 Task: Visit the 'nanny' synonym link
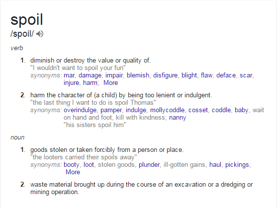click(x=178, y=118)
